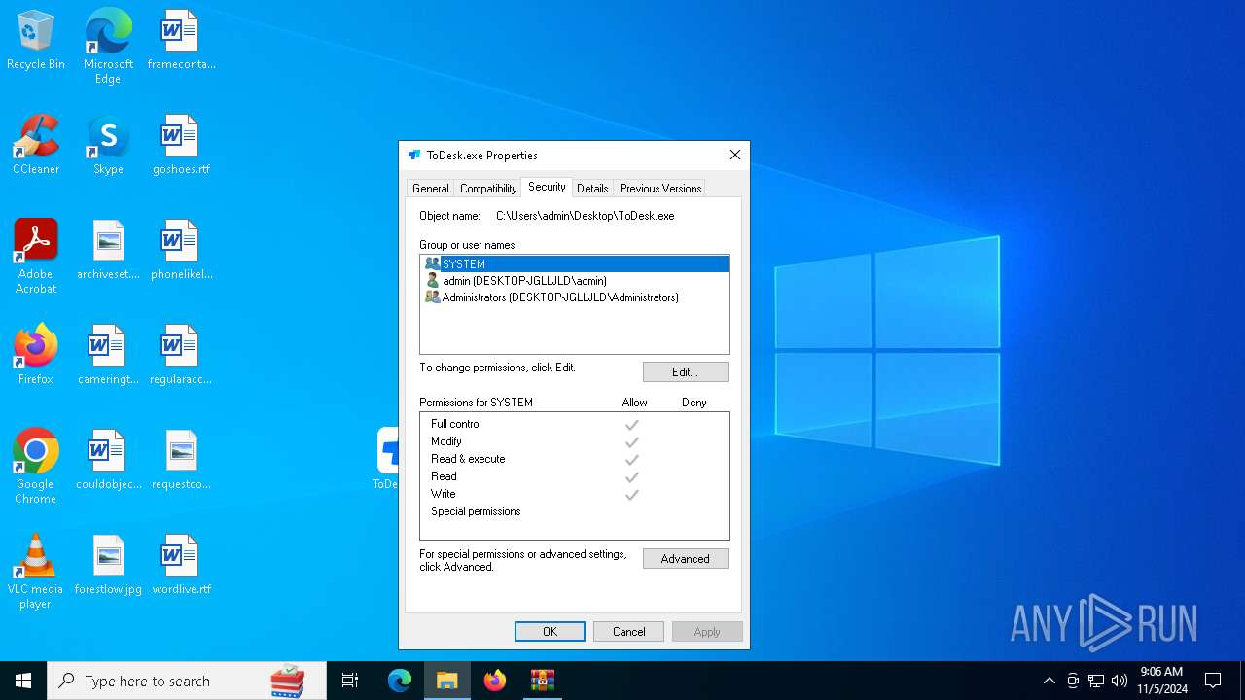Viewport: 1245px width, 700px height.
Task: Click Cancel in Properties dialog
Action: coord(628,632)
